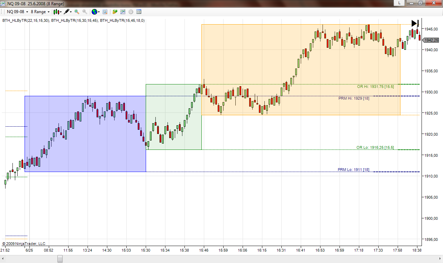Click the "OR Hi: 1931.75 [15.5]" label

(376, 87)
